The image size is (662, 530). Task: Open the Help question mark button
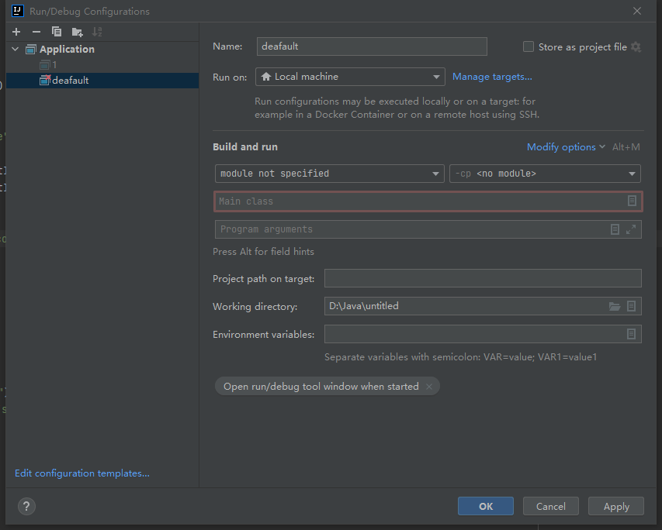(x=26, y=506)
